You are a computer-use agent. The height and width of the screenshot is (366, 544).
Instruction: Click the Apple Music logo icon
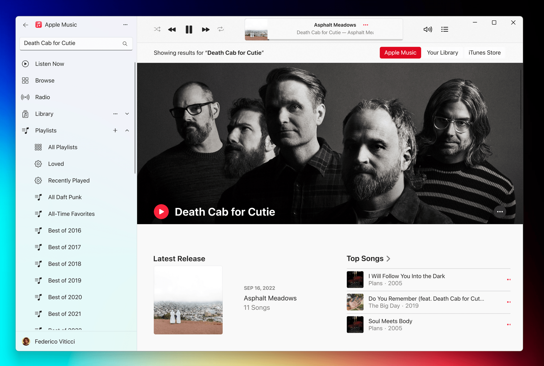(38, 24)
